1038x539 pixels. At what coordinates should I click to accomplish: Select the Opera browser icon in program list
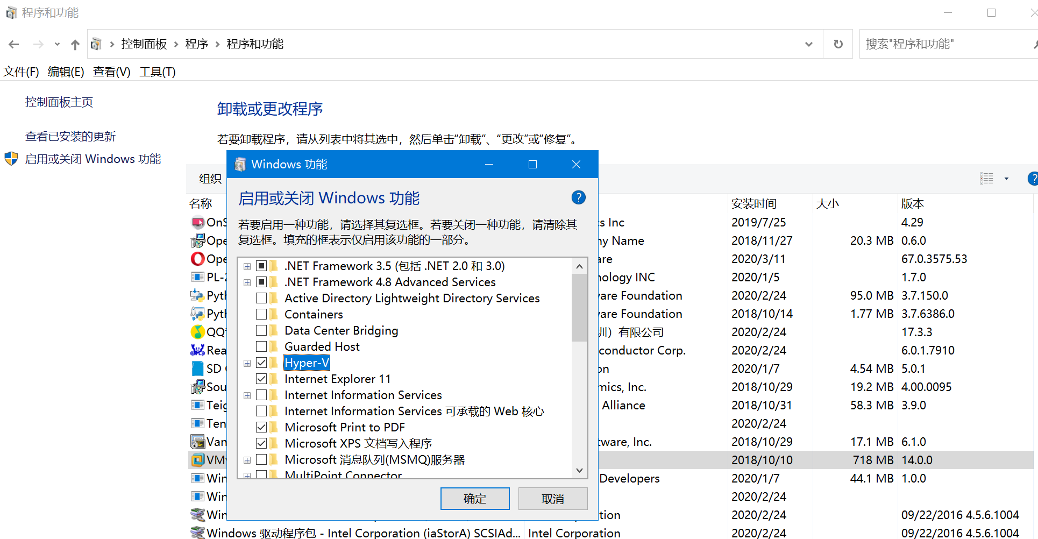coord(198,259)
